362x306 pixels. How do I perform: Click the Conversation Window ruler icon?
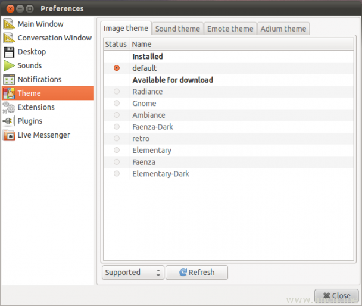9,38
